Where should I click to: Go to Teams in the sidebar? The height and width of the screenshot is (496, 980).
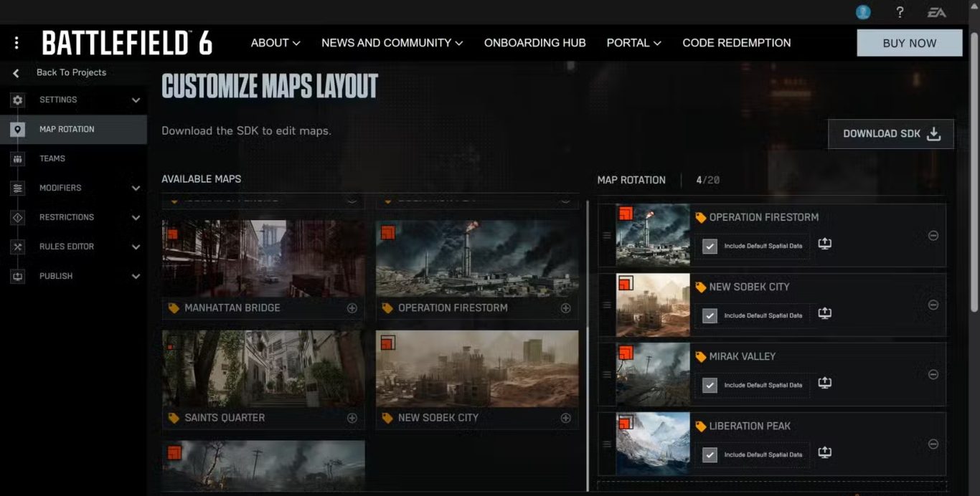point(52,158)
